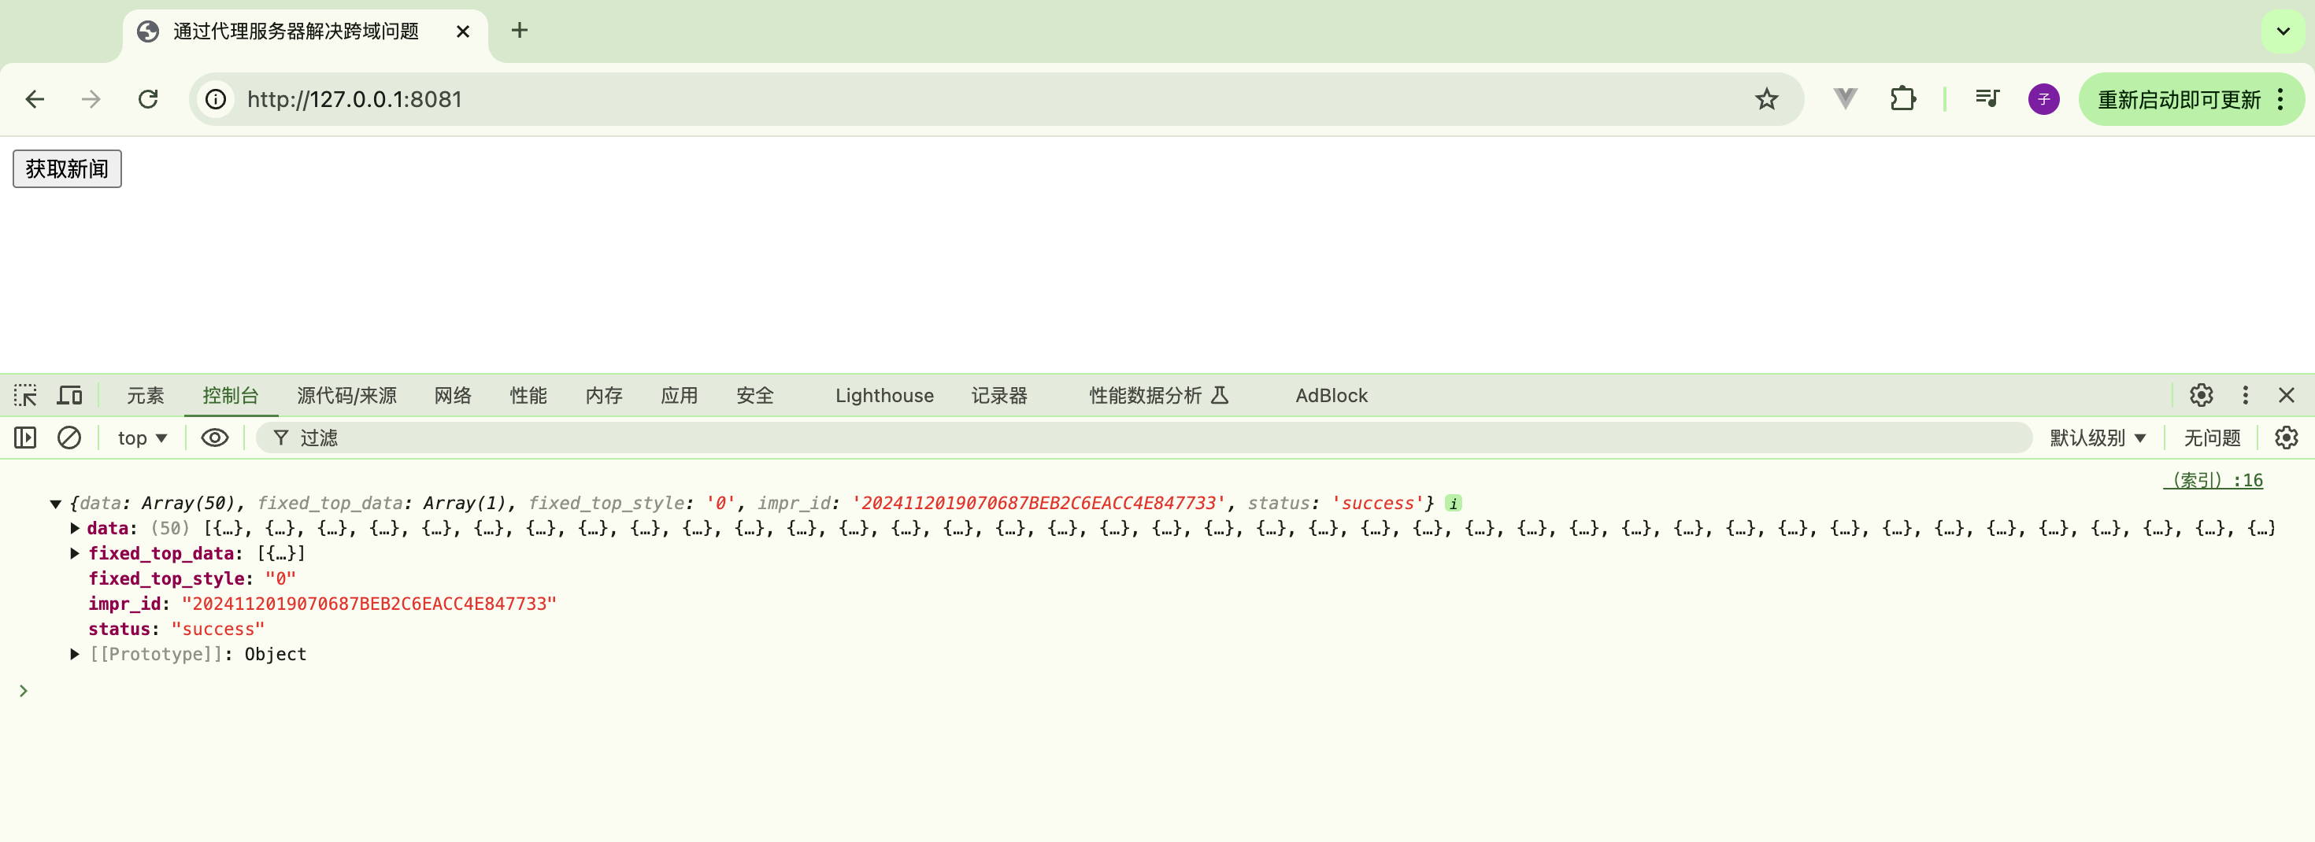Screen dimensions: 2315x842
Task: Click 重新启动即可更新 button
Action: click(x=2179, y=98)
